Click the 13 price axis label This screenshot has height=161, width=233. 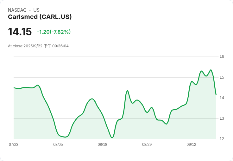[x=222, y=118]
